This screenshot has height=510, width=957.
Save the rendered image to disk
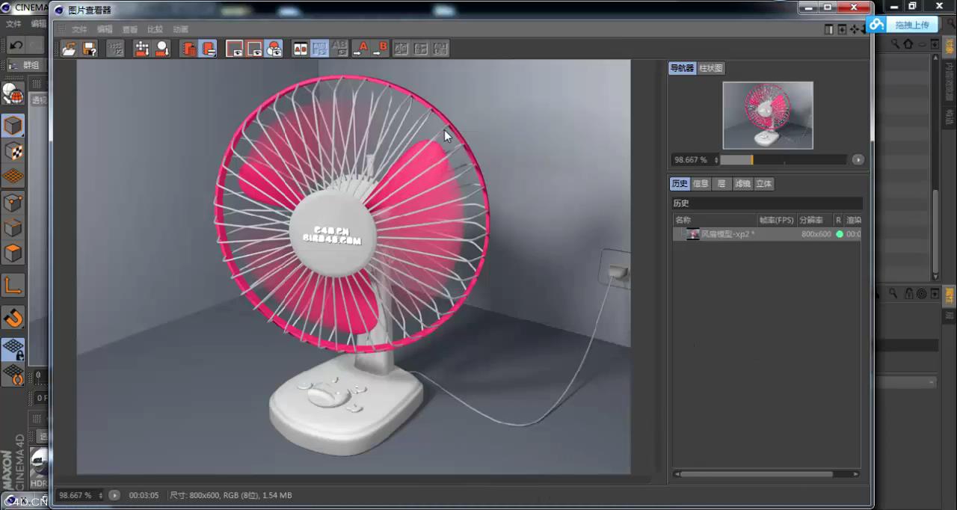pyautogui.click(x=90, y=49)
